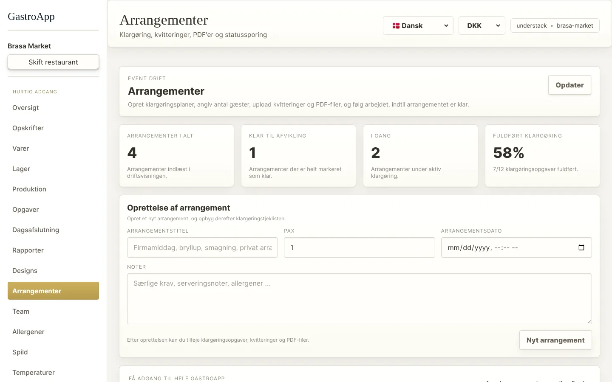Open Team in the sidebar
The image size is (612, 382).
pyautogui.click(x=53, y=312)
